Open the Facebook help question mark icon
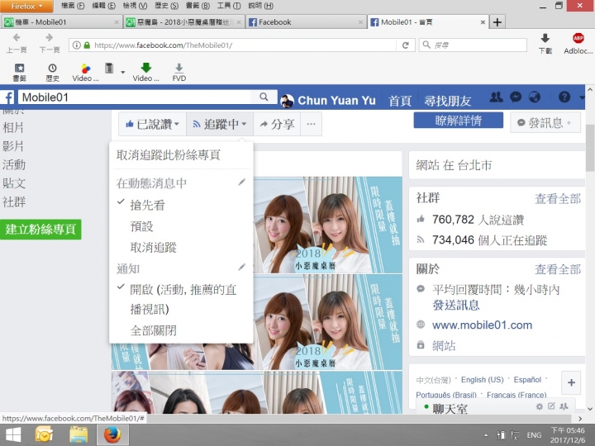 pyautogui.click(x=564, y=97)
